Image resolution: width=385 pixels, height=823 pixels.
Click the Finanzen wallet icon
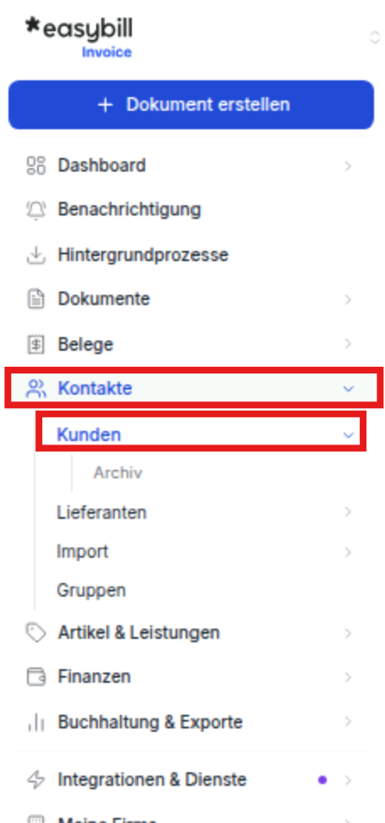pos(35,677)
